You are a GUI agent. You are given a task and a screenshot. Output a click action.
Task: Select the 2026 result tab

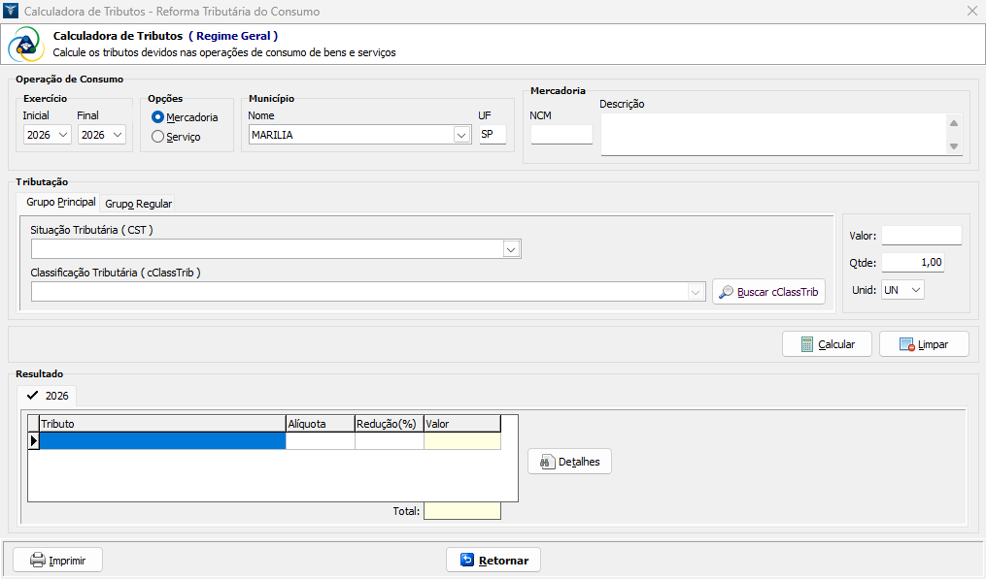click(x=48, y=396)
